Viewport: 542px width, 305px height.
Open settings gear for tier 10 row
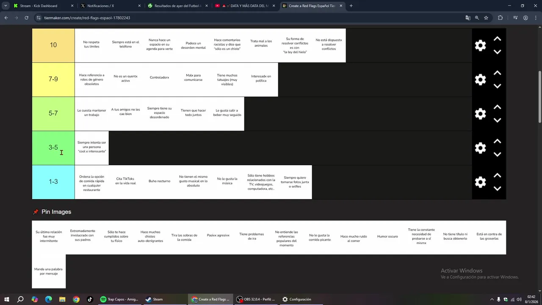point(480,45)
